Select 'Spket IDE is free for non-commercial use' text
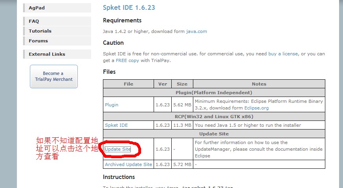The image size is (343, 188). [214, 57]
